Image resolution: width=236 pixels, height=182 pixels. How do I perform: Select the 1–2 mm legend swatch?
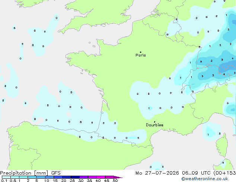[23, 177]
